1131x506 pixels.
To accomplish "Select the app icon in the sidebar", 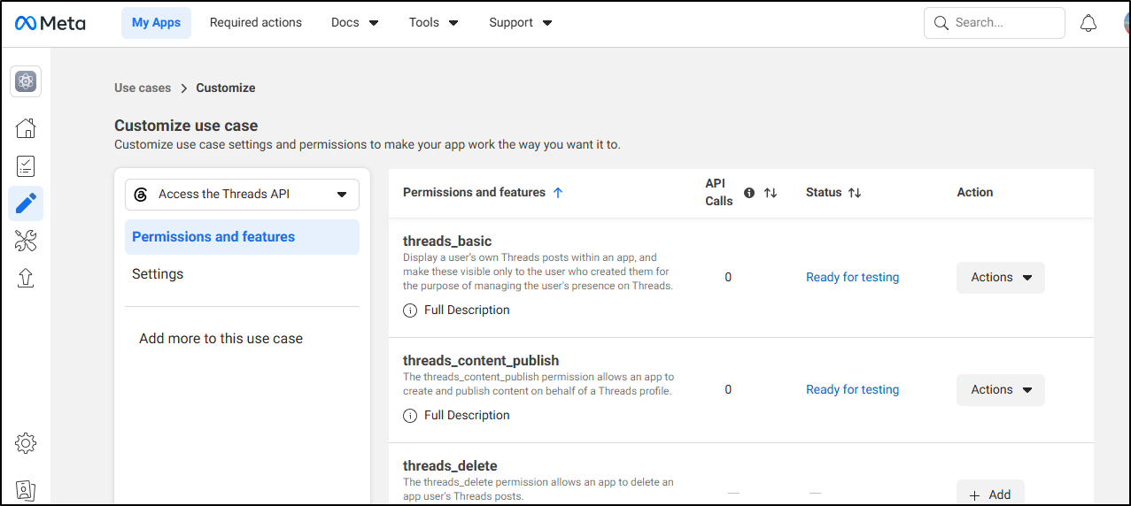I will (26, 82).
